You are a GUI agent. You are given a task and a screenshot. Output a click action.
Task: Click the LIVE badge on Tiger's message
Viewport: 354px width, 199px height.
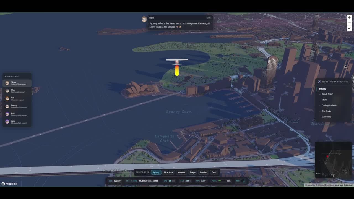209,18
